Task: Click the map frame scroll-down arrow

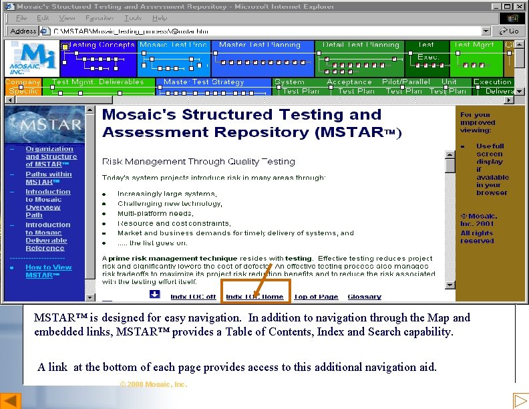Action: pyautogui.click(x=520, y=91)
